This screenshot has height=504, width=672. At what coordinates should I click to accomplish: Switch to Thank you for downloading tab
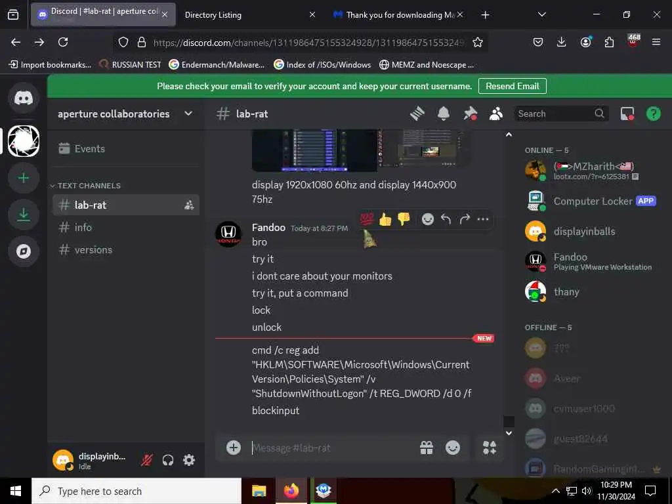tap(397, 15)
